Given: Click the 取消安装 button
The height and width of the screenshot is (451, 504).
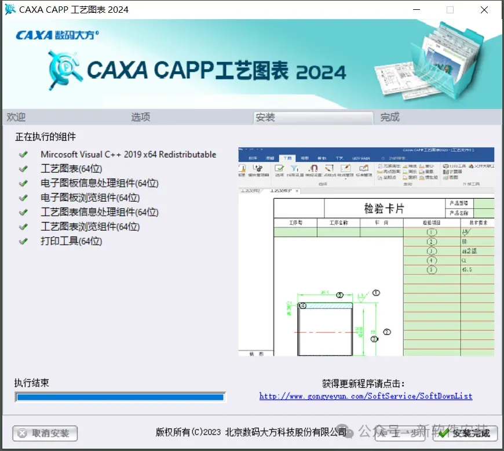Looking at the screenshot, I should 45,433.
